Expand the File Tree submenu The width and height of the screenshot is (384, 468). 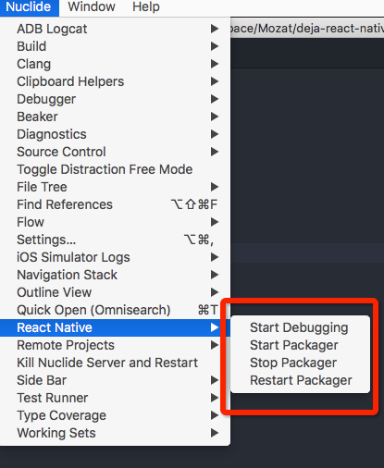tap(115, 187)
